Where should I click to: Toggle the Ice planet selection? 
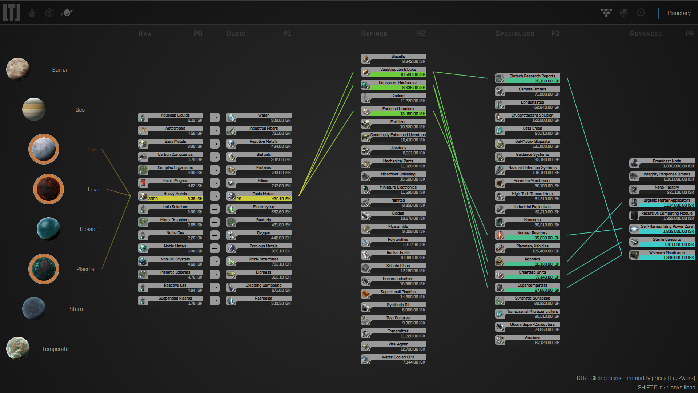[x=44, y=149]
